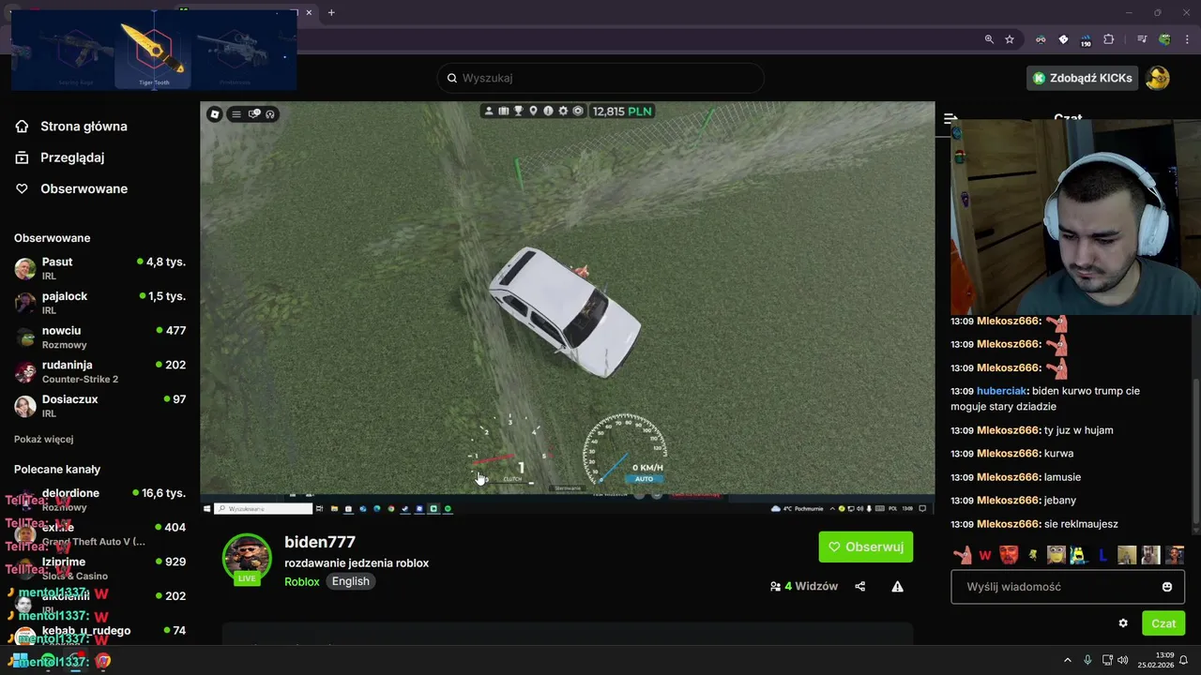Open the extension showing 190 badge
This screenshot has width=1201, height=675.
pos(1086,40)
